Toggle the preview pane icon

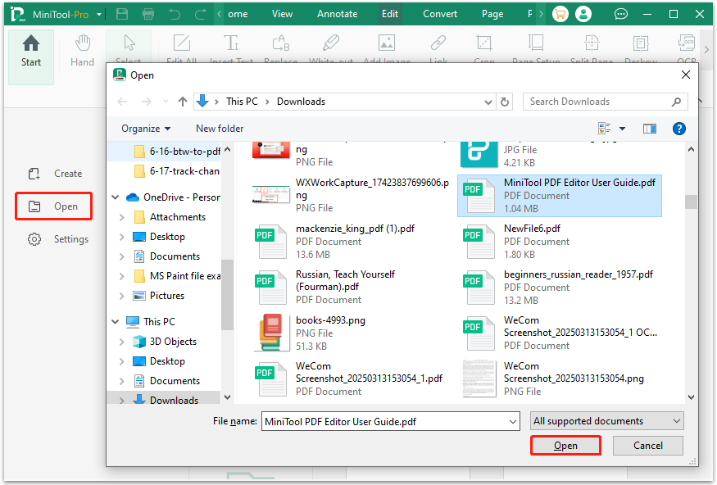click(649, 129)
